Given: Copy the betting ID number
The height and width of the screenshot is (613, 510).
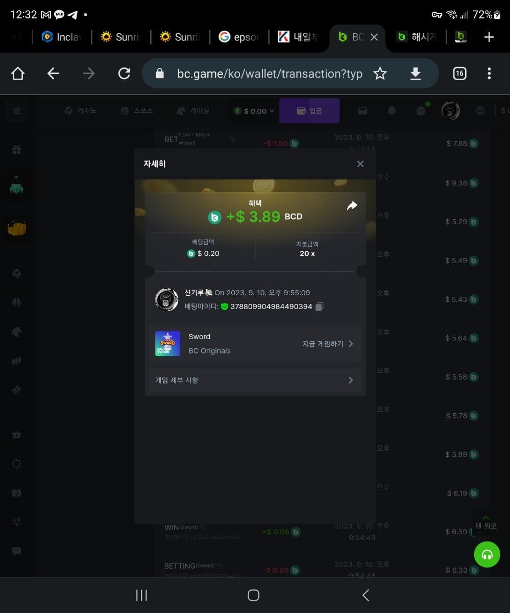Looking at the screenshot, I should (x=320, y=306).
